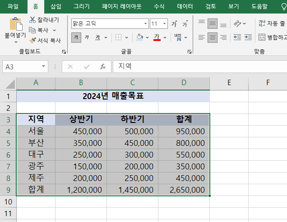287x222 pixels.
Task: Toggle underline formatting
Action: [98, 37]
